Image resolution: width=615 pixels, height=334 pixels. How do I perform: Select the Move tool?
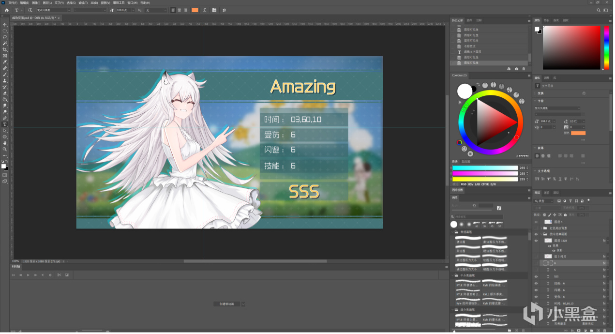[x=5, y=24]
